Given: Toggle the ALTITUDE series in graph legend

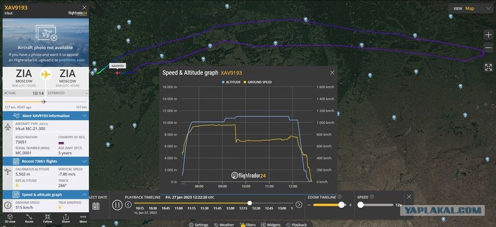Looking at the screenshot, I should [231, 82].
